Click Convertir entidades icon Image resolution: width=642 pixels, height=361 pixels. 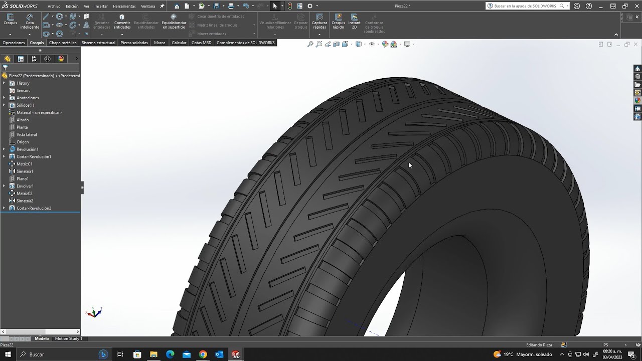[x=122, y=17]
